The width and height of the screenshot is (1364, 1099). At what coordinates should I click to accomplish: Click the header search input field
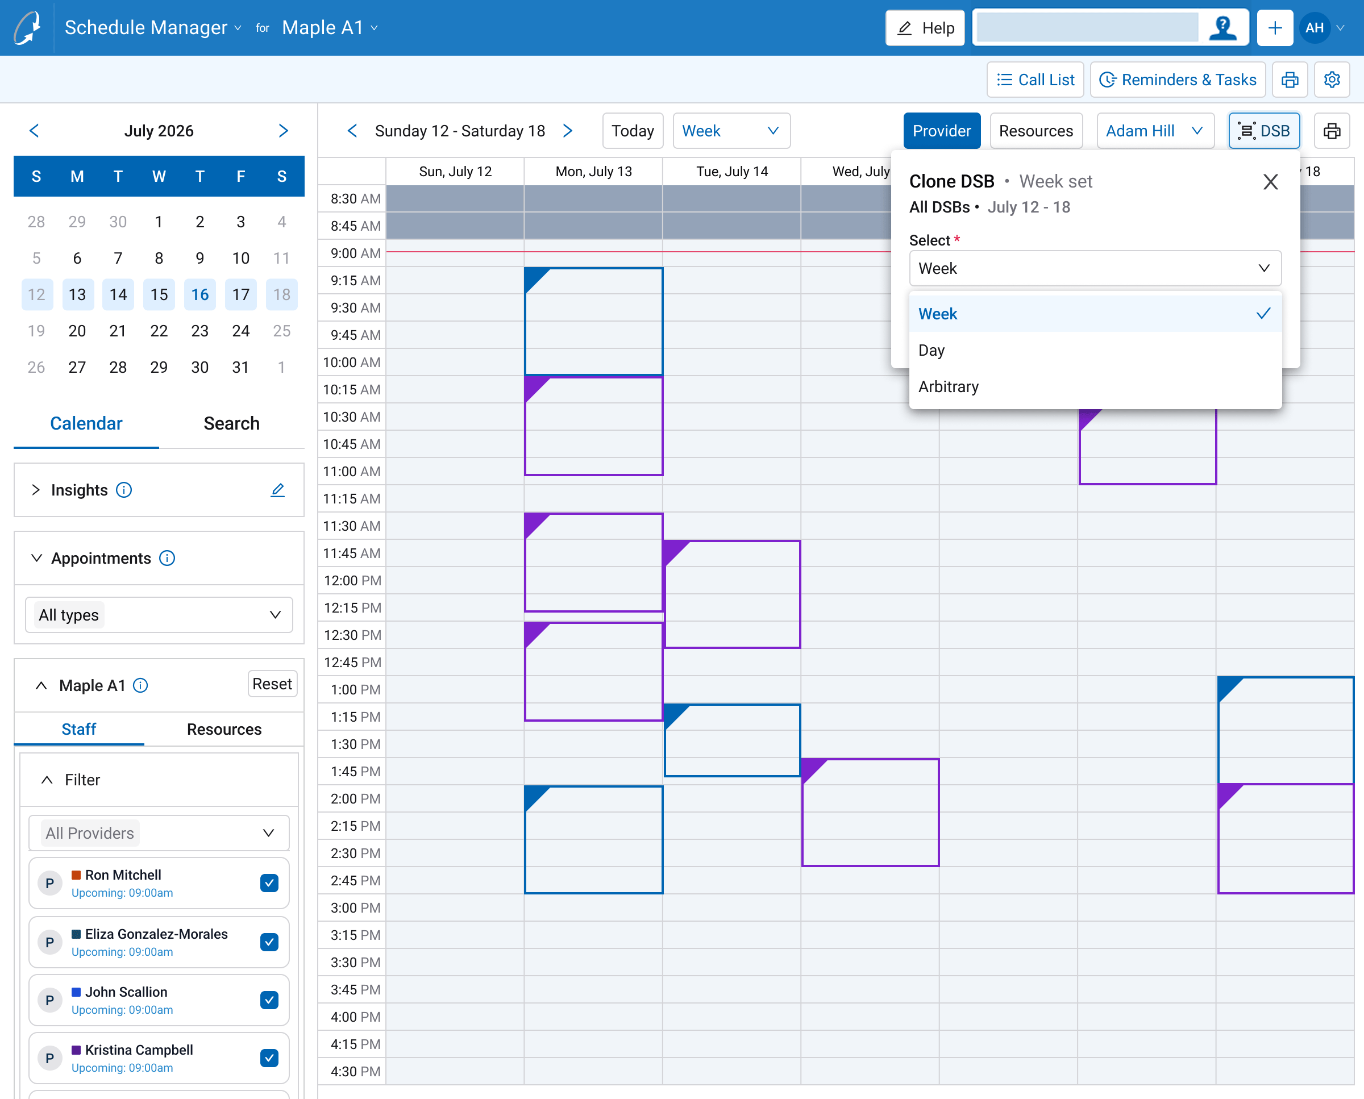tap(1087, 28)
